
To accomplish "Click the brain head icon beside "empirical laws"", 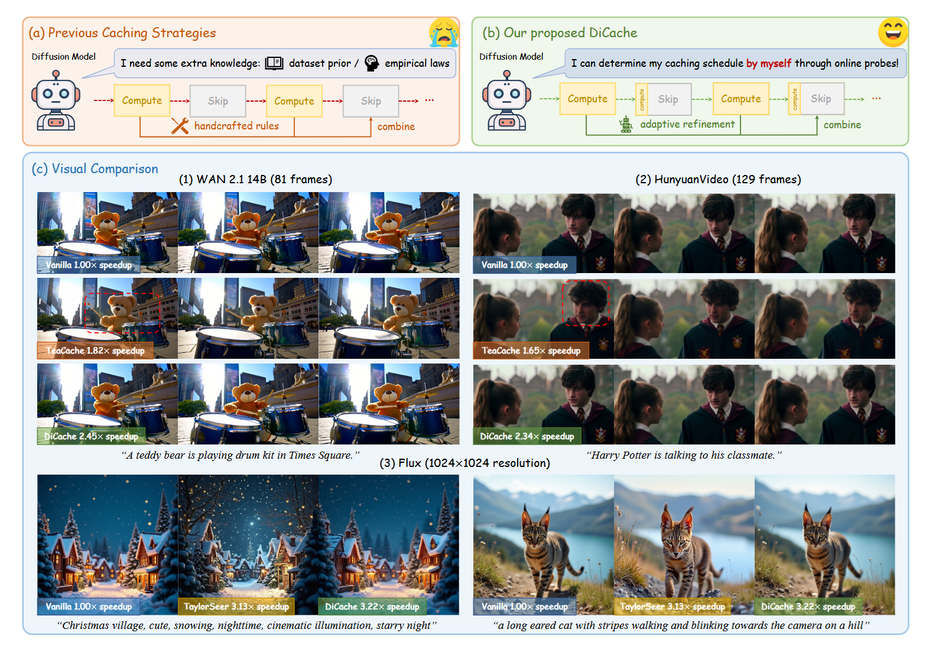I will [372, 63].
